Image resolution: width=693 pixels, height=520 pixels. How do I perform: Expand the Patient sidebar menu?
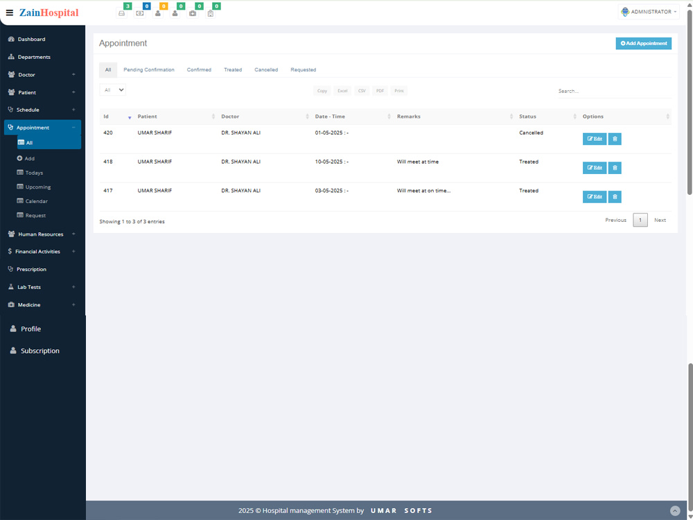coord(42,92)
